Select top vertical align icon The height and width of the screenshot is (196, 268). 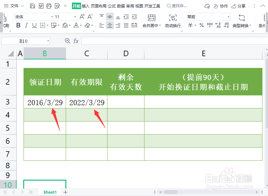102,17
